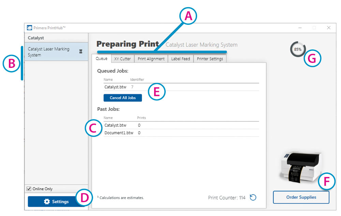The height and width of the screenshot is (216, 341).
Task: Click the hourglass status icon beside Catalyst printer
Action: click(81, 51)
